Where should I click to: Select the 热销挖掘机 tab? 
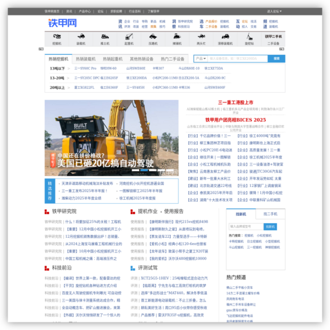[x=59, y=59]
